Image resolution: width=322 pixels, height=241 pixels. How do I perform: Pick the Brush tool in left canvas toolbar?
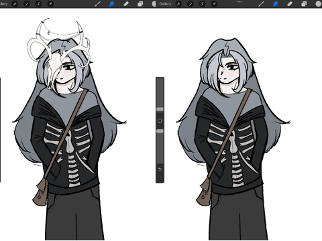point(97,4)
